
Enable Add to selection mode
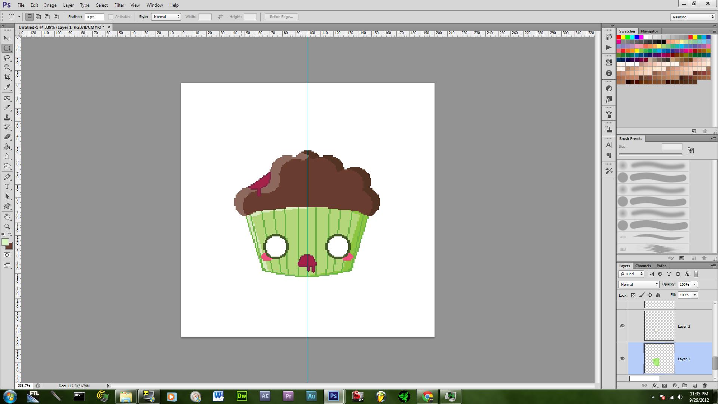(x=38, y=17)
